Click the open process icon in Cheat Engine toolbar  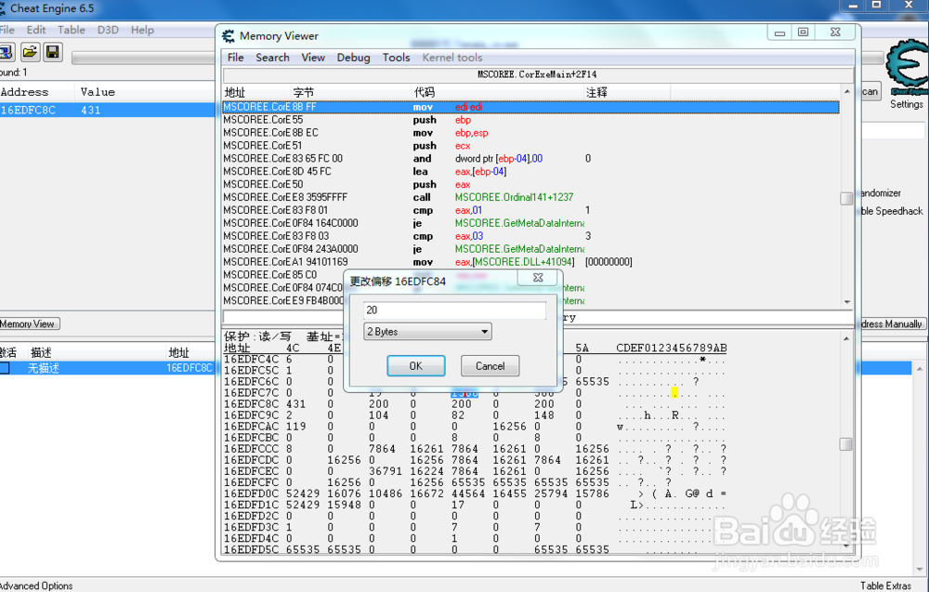[x=7, y=52]
